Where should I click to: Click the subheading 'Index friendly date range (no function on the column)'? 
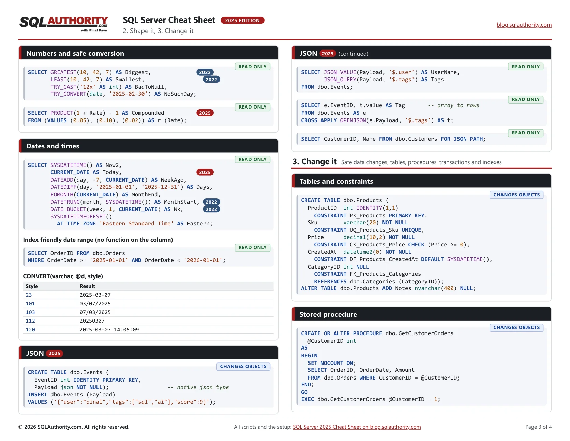click(98, 240)
